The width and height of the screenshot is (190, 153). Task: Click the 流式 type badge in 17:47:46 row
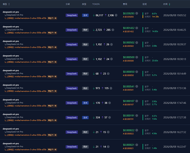85,103
